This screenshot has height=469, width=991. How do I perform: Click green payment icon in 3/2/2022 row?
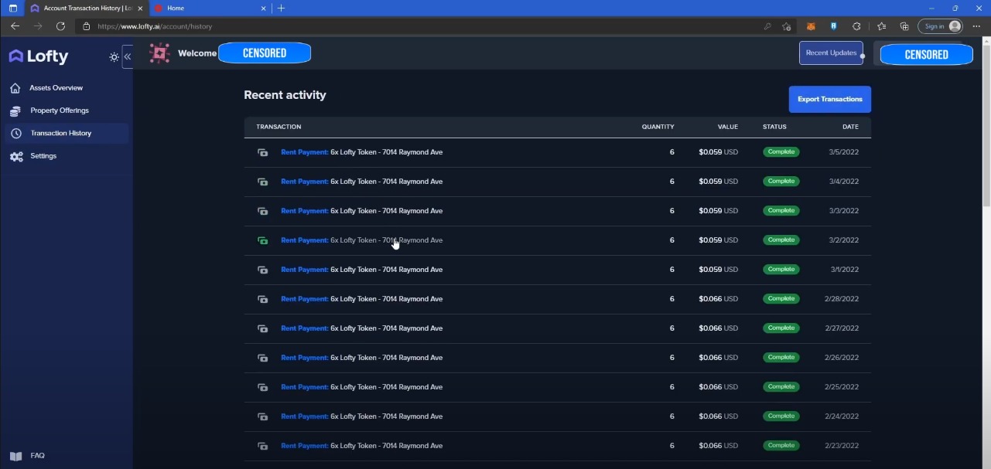[x=262, y=240]
